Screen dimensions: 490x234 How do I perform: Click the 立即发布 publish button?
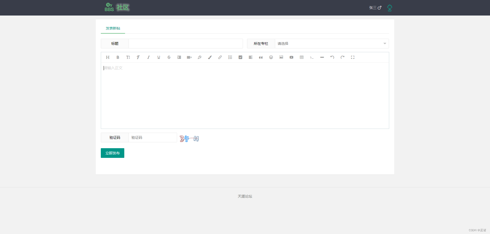click(x=113, y=153)
